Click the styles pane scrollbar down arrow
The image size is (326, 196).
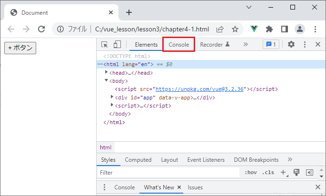(321, 176)
